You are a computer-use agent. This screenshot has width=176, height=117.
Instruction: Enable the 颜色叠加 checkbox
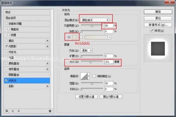6,63
